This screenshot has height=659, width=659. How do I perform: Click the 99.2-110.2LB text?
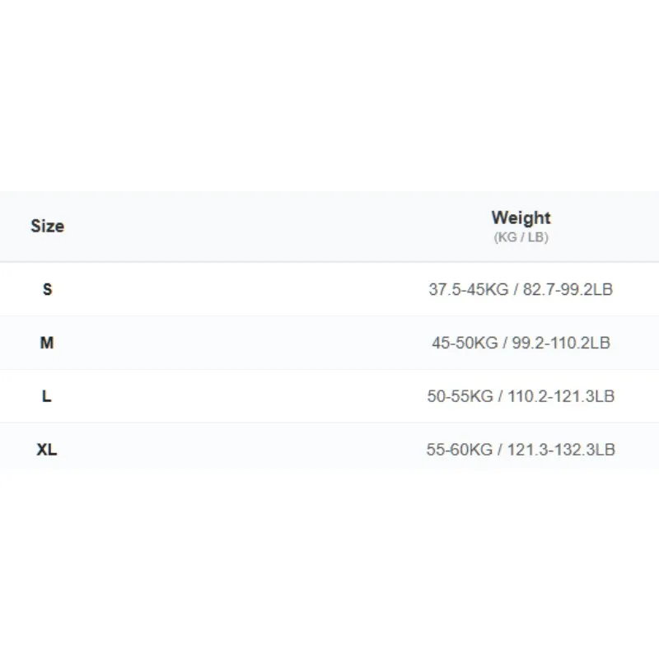(x=561, y=343)
